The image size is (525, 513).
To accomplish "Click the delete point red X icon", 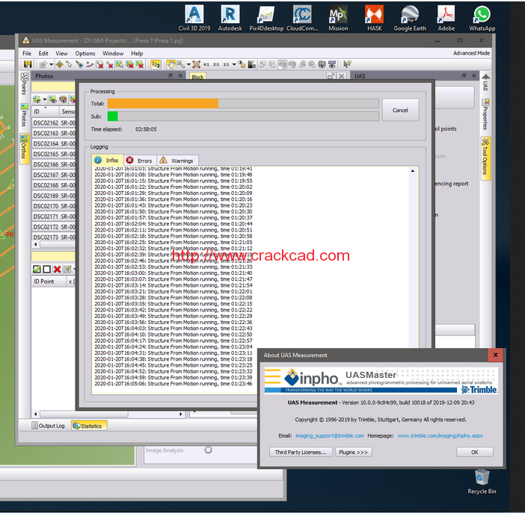I will pos(109,64).
